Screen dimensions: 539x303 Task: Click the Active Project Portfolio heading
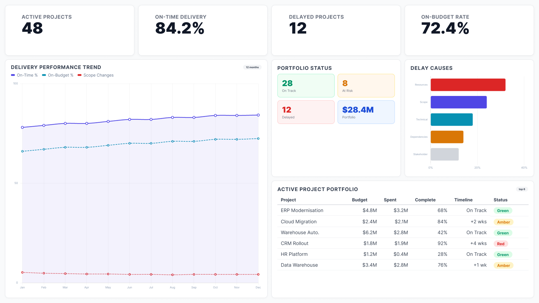click(318, 189)
